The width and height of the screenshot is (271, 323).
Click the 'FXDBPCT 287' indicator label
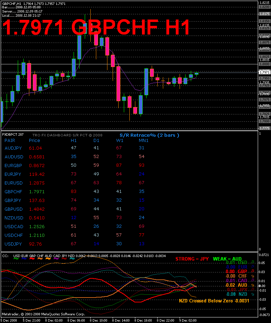click(x=13, y=135)
